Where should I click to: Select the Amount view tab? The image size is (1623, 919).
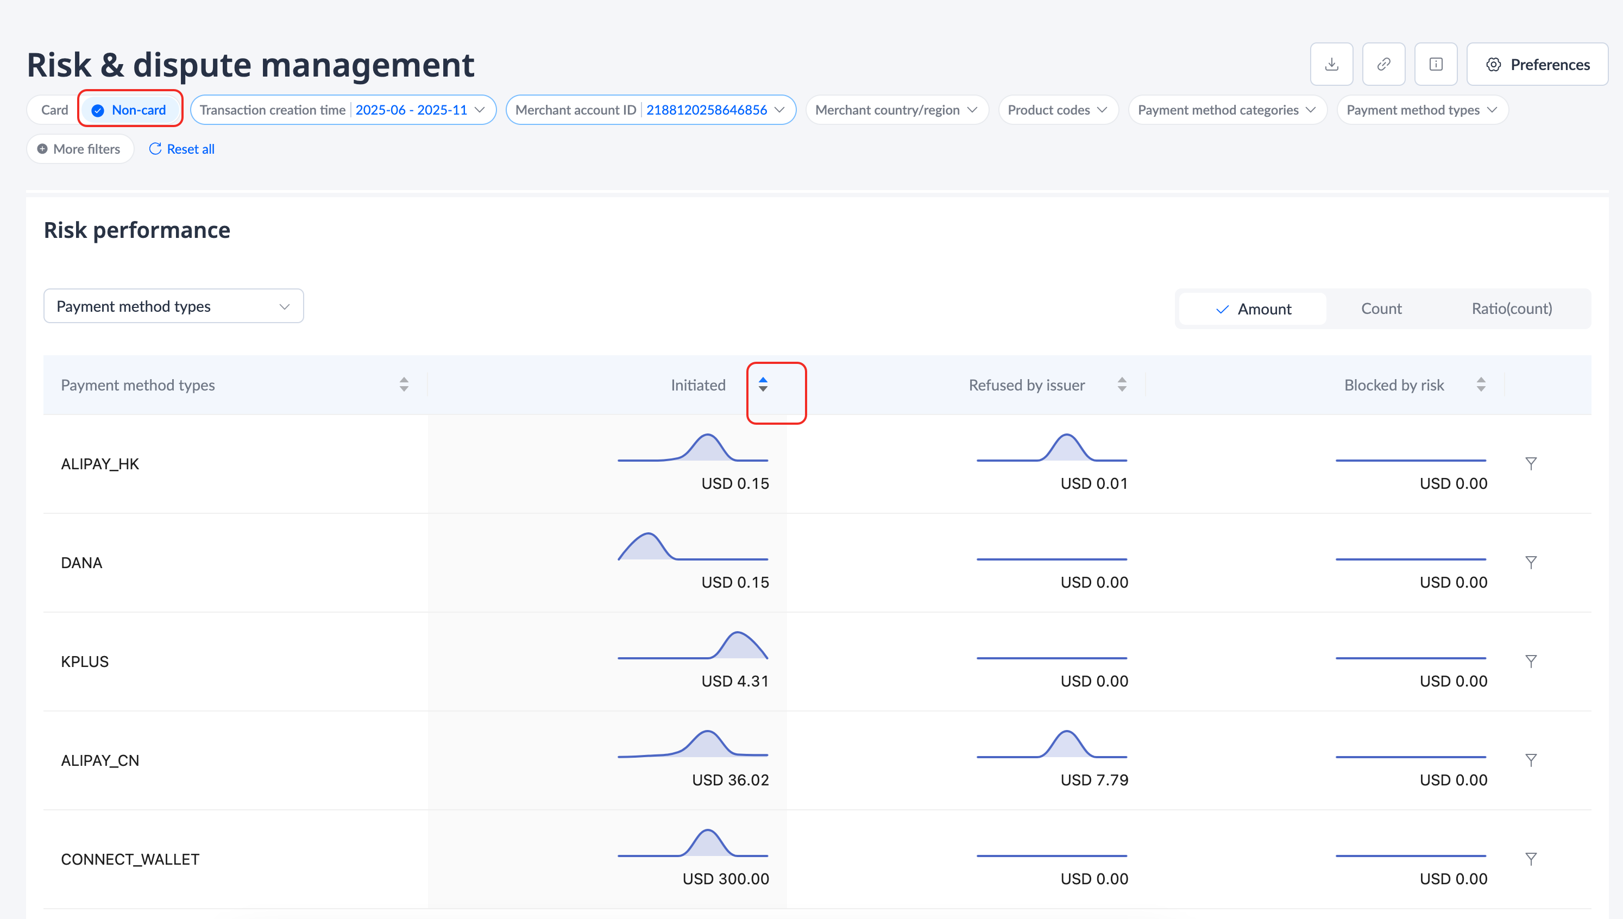(x=1253, y=309)
